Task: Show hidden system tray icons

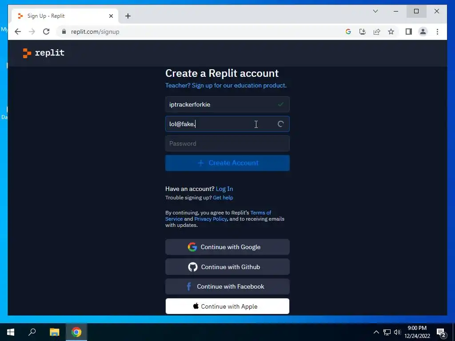Action: click(376, 332)
